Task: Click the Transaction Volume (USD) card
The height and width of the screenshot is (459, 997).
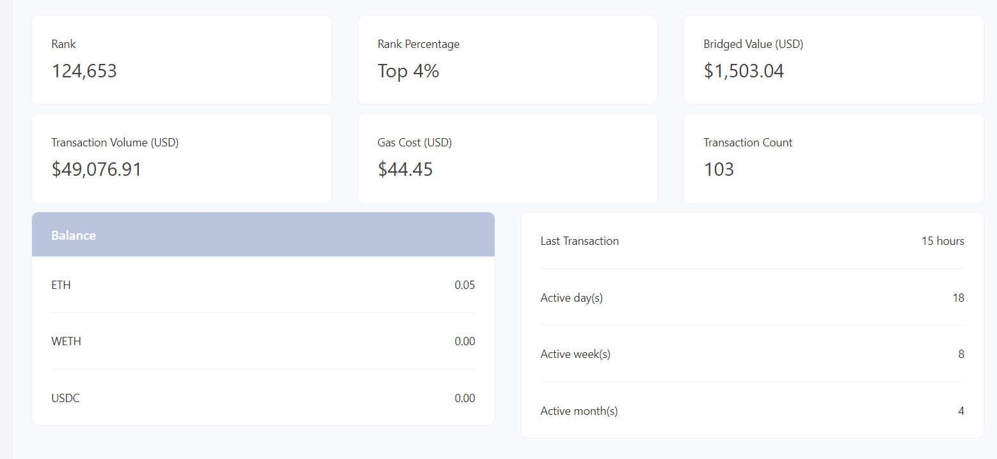Action: pyautogui.click(x=181, y=158)
